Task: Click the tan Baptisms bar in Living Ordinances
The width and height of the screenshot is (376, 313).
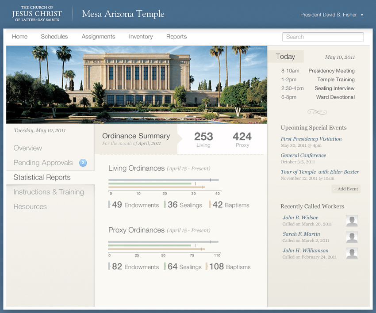Action: pyautogui.click(x=157, y=187)
